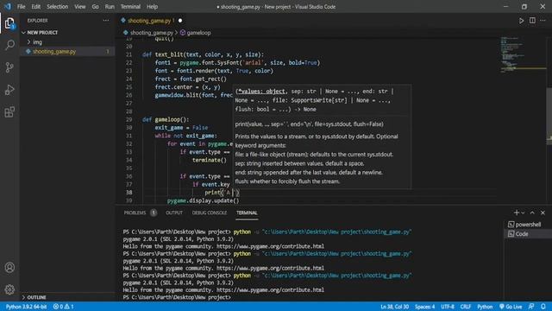Split the editor to the right
Screen dimensions: 552x311
532,21
